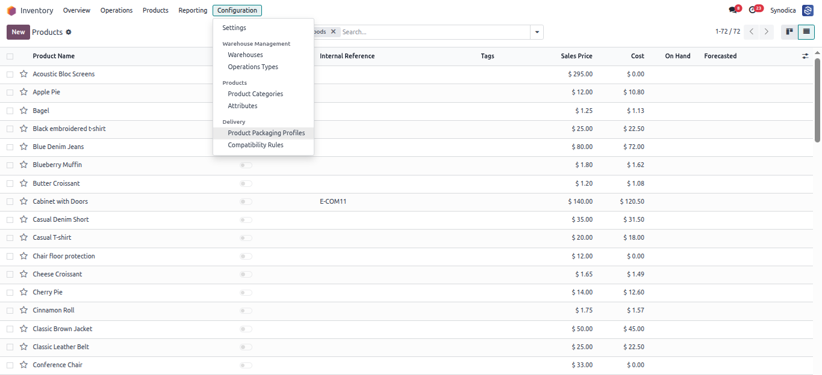
Task: Sort by Sales Price column
Action: click(x=576, y=56)
